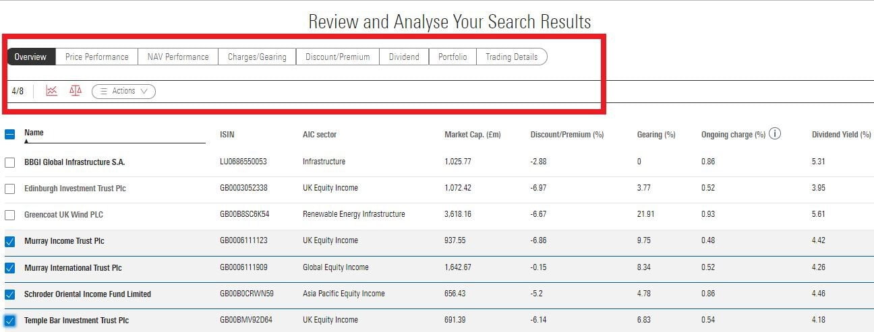
Task: Open the Actions dropdown
Action: [x=123, y=91]
